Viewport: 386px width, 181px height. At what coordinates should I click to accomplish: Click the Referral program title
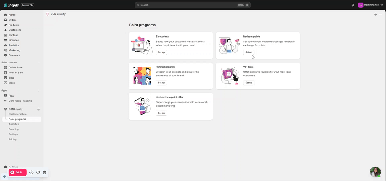[x=165, y=67]
